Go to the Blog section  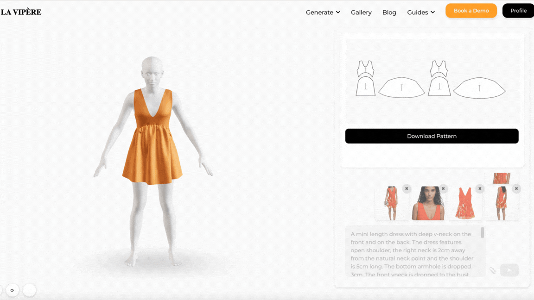389,12
